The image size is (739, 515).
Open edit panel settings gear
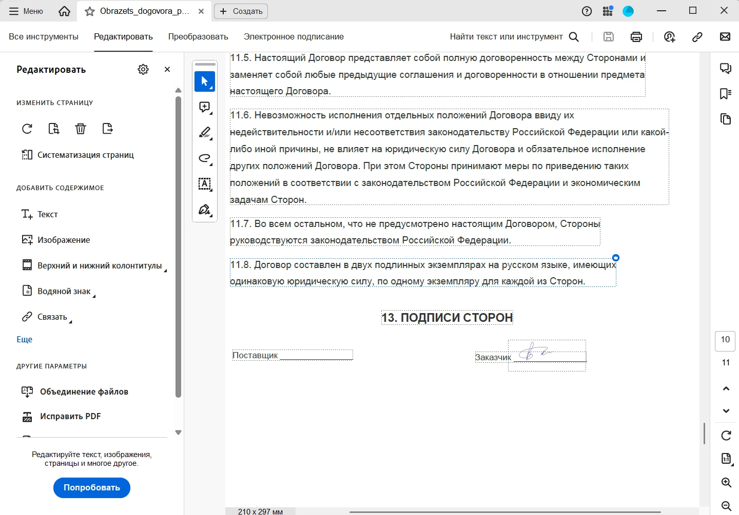click(x=143, y=70)
